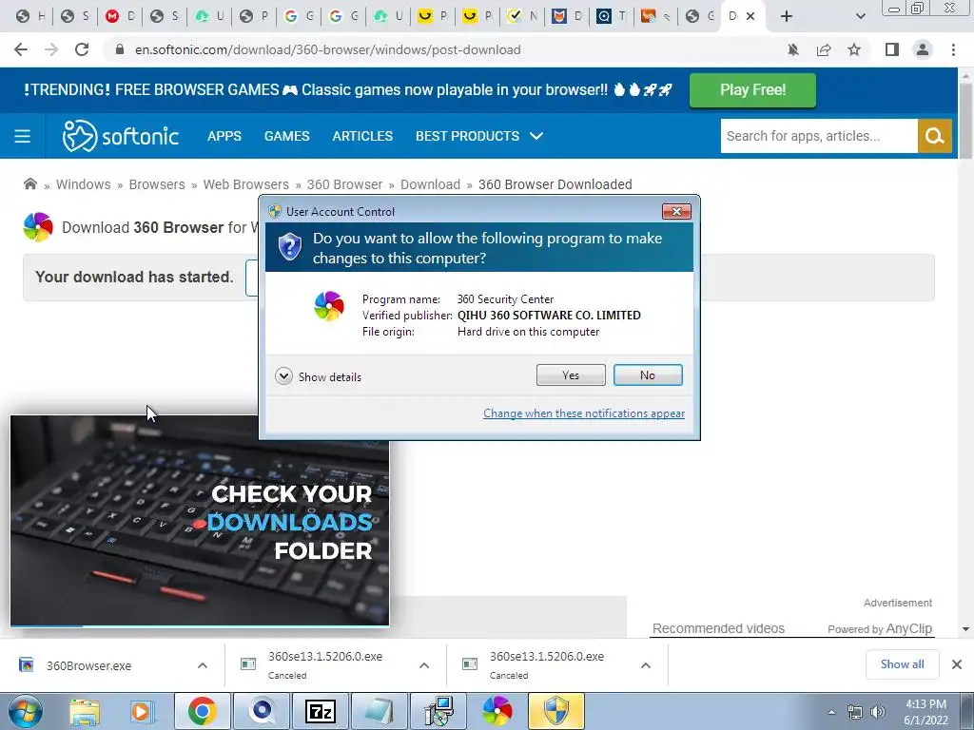Open media player from taskbar

click(x=141, y=711)
